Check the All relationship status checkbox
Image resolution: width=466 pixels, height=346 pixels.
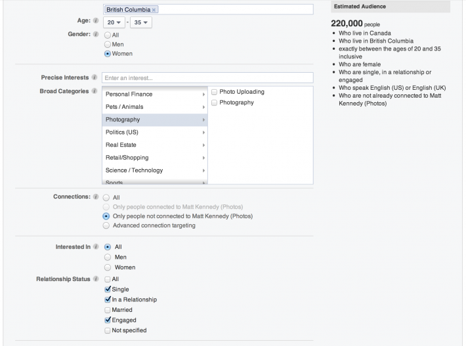(x=107, y=279)
